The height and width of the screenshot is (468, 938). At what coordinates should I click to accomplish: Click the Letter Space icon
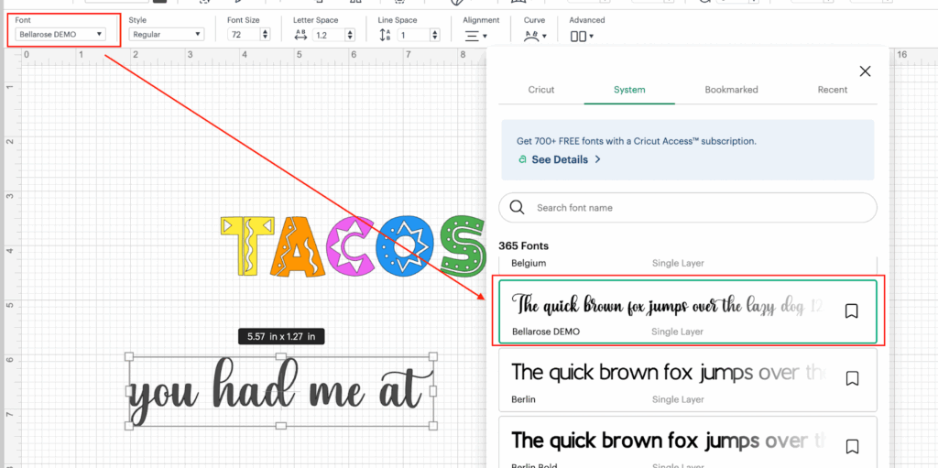[300, 35]
